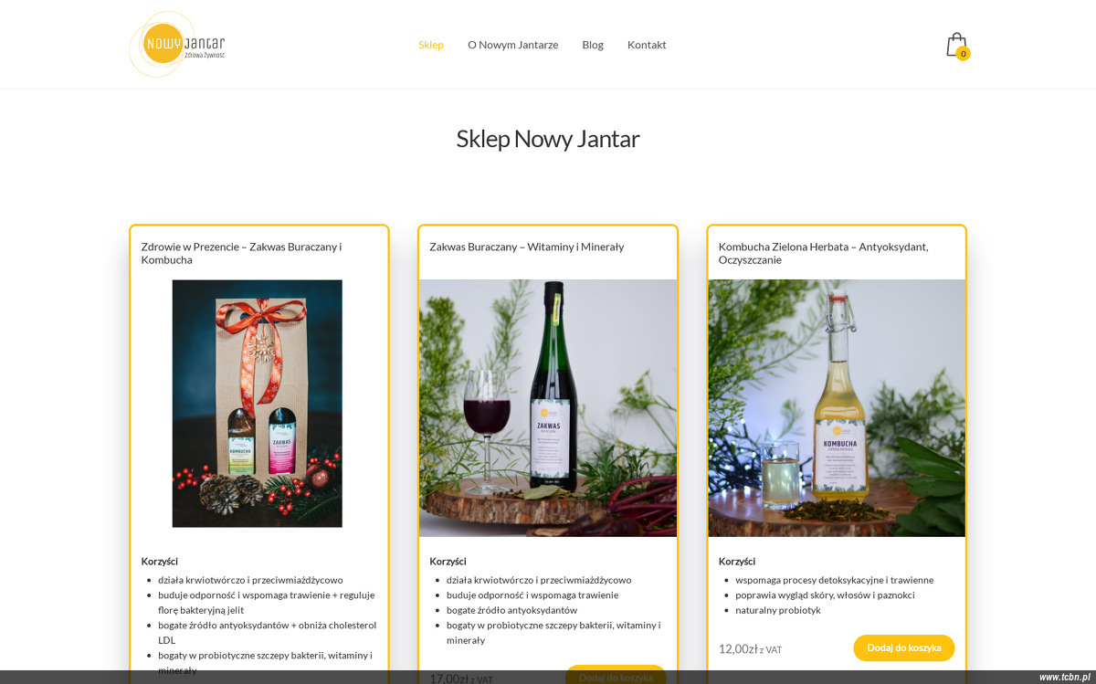1096x684 pixels.
Task: Click the Nowy Jantar logo
Action: point(177,44)
